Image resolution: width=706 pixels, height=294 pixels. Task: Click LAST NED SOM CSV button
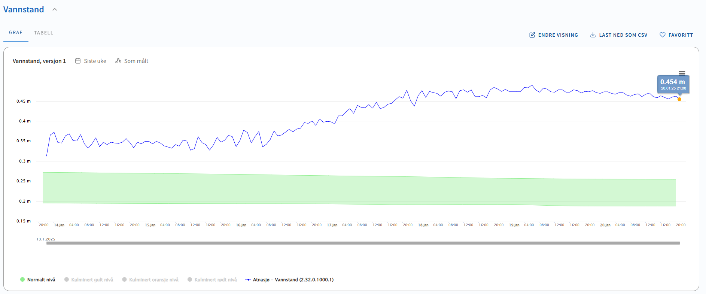point(619,35)
